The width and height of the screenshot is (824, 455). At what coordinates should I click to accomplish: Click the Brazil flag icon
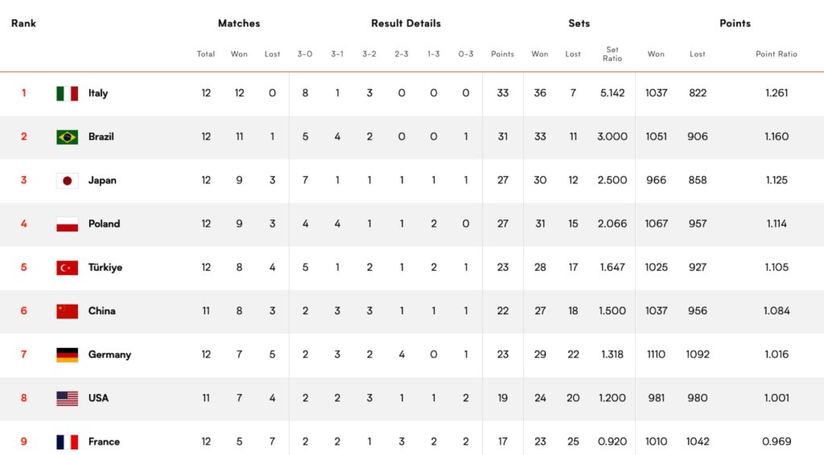point(68,137)
